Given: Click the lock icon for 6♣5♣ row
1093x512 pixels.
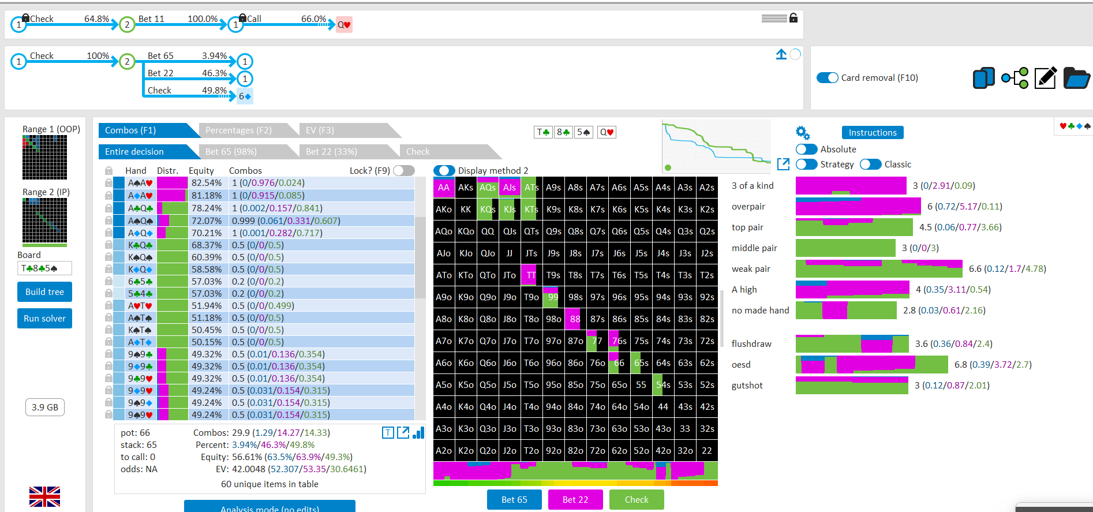Looking at the screenshot, I should click(x=108, y=281).
